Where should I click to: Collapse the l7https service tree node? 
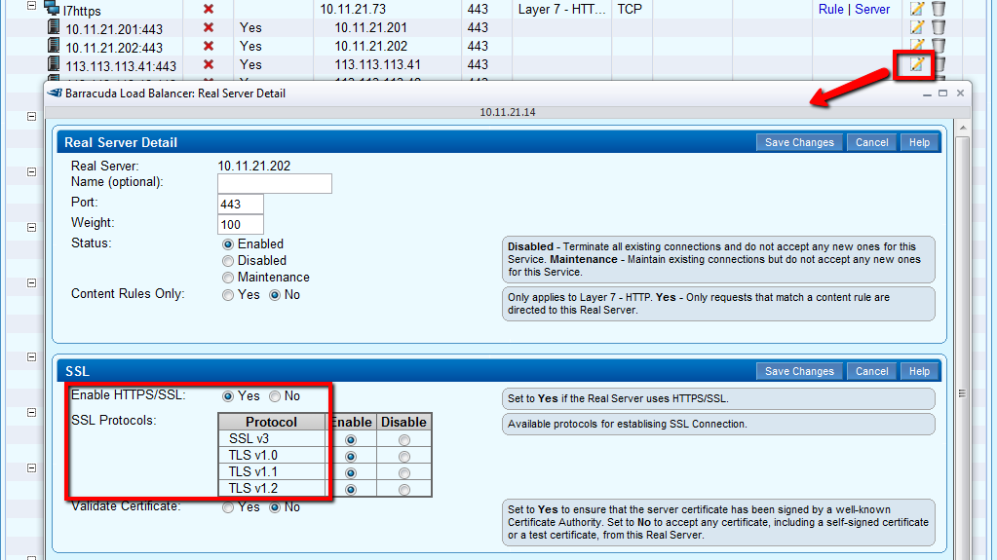tap(31, 6)
